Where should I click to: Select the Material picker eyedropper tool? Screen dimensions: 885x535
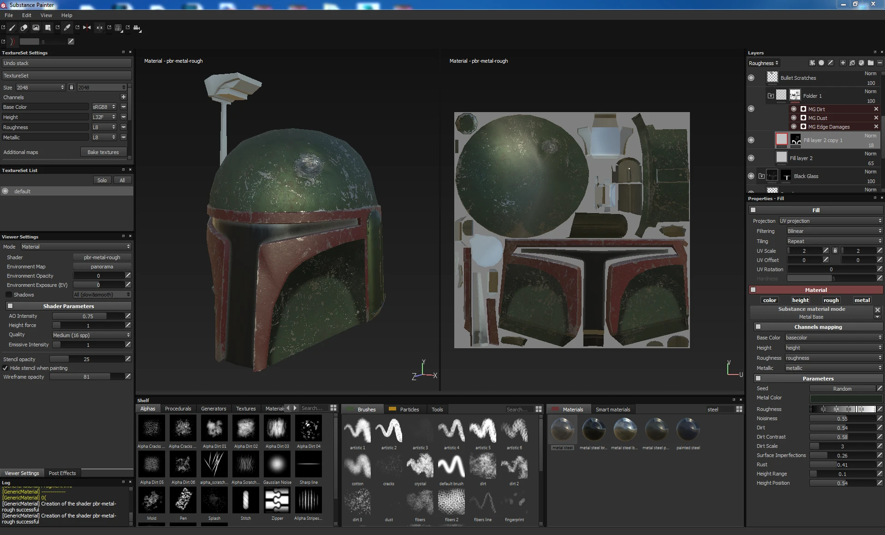point(67,28)
